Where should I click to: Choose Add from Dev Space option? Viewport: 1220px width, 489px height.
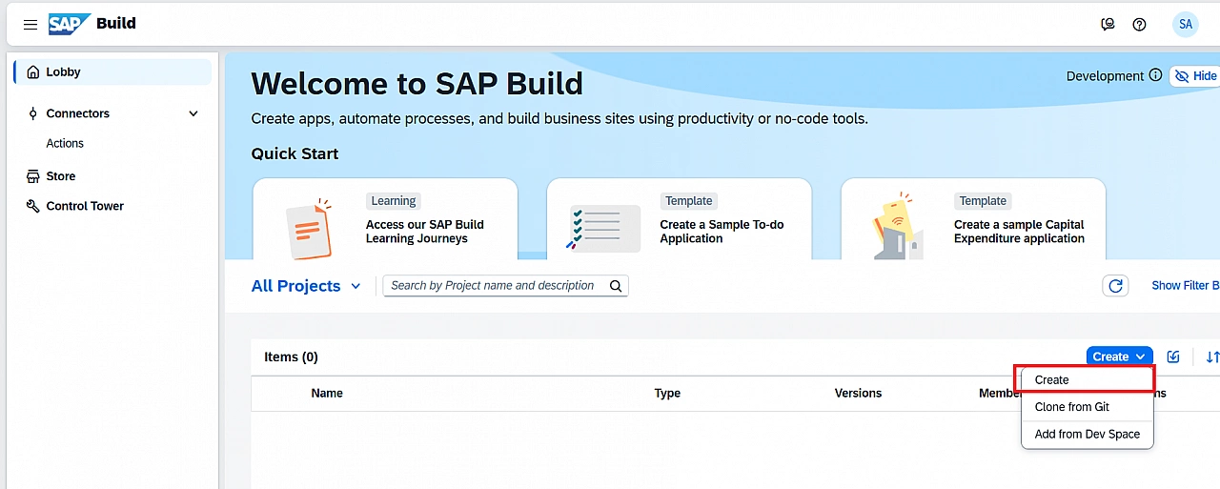coord(1087,434)
